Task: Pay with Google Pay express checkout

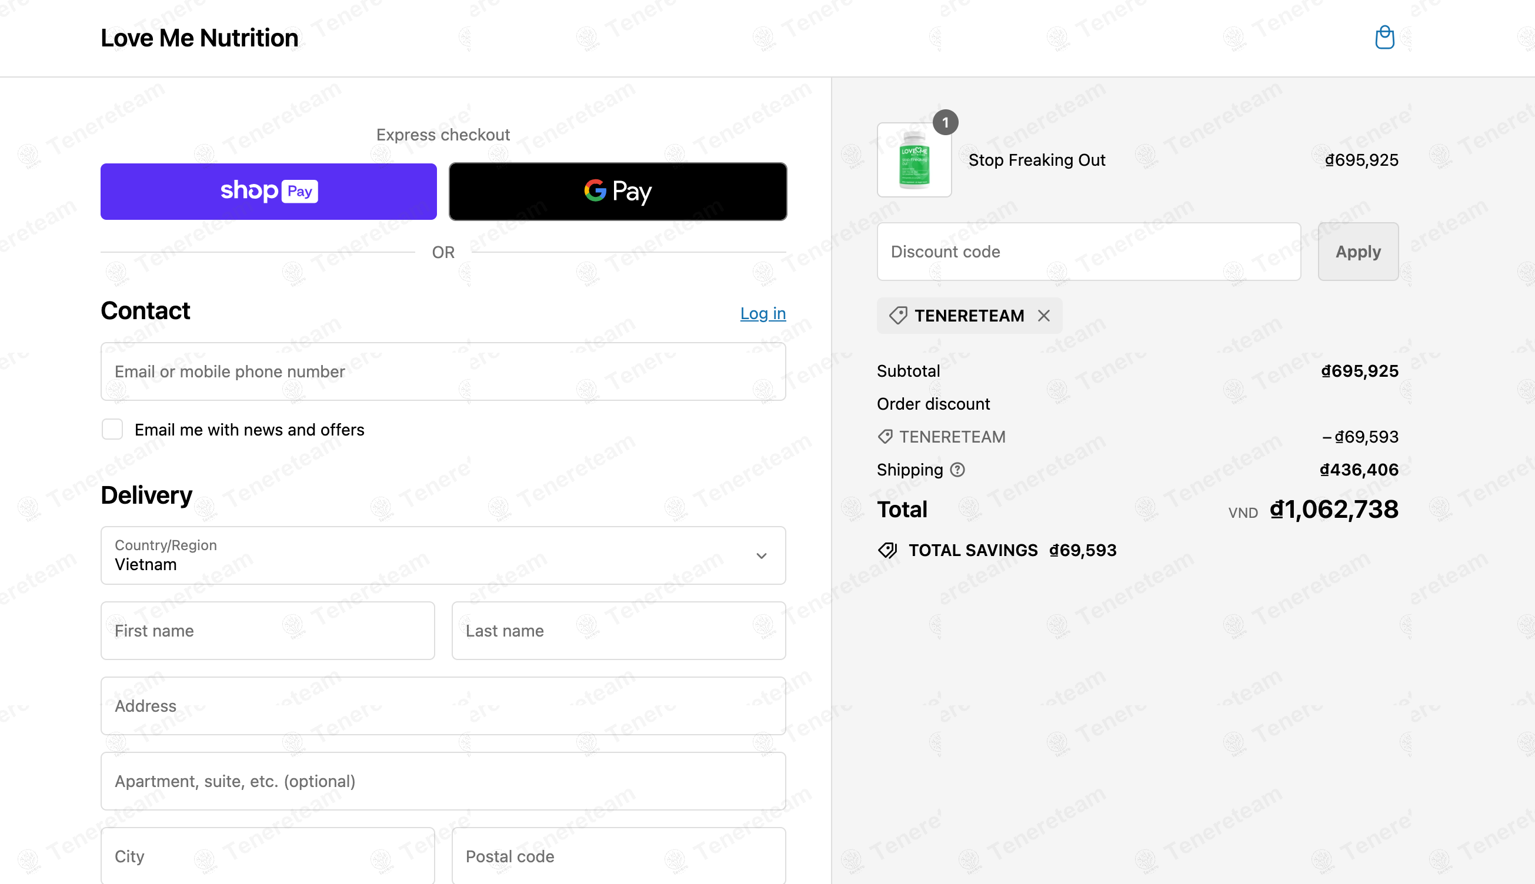Action: click(x=618, y=191)
